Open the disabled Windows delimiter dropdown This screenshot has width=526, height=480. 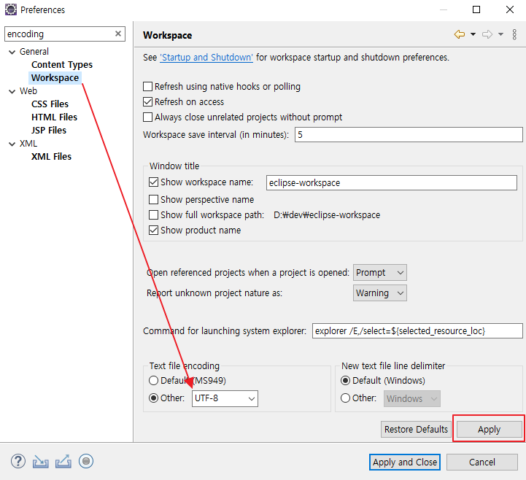[x=412, y=398]
